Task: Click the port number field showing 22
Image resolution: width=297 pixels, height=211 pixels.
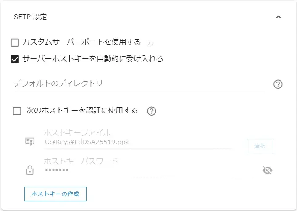Action: [x=151, y=43]
